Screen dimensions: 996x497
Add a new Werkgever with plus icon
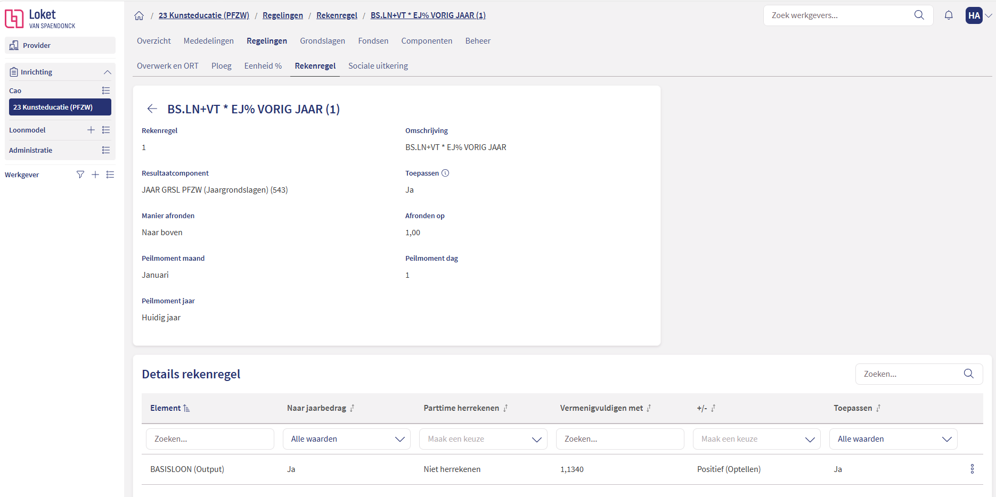[x=95, y=175]
